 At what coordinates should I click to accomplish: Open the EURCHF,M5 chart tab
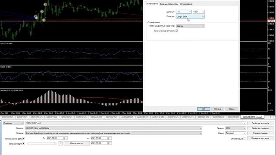[x=8, y=117]
